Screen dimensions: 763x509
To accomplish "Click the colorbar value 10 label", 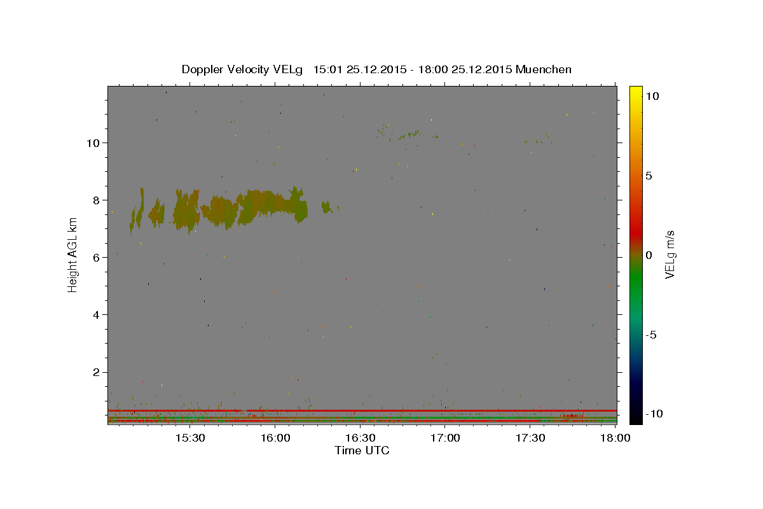I will click(x=652, y=96).
